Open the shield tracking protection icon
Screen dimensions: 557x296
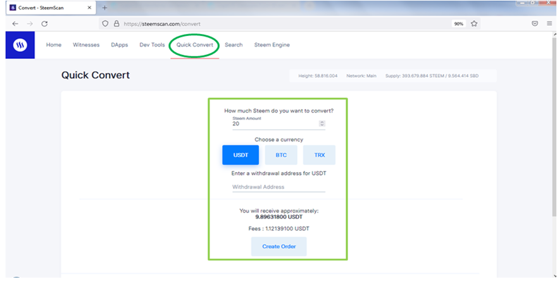pos(105,24)
